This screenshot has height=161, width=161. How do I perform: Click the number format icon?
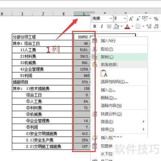click(145, 19)
